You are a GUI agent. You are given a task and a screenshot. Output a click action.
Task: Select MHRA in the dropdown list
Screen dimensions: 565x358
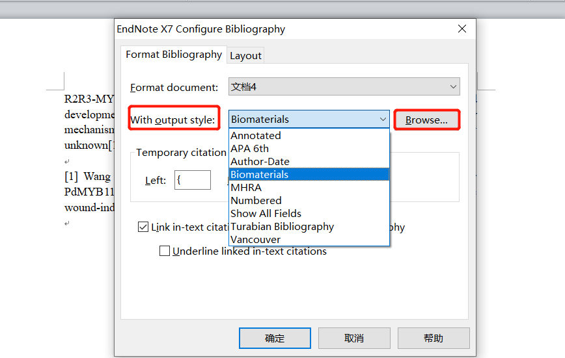point(309,188)
